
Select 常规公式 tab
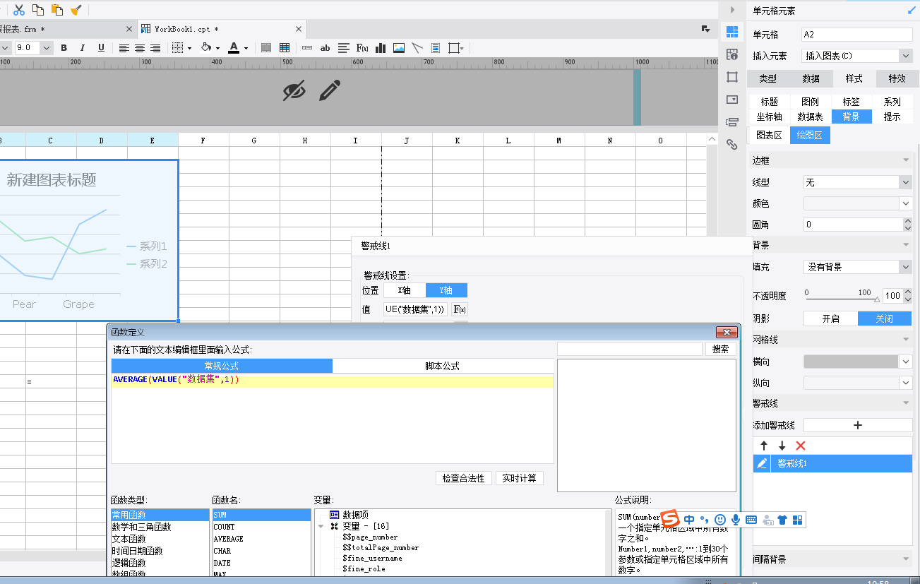click(x=222, y=366)
